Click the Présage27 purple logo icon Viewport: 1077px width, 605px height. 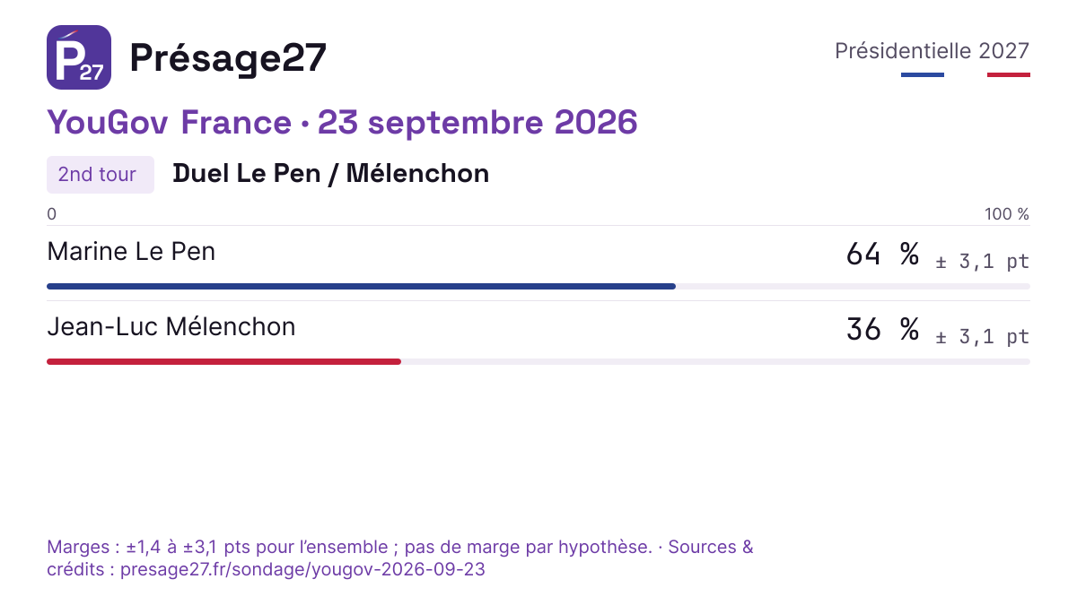point(79,57)
